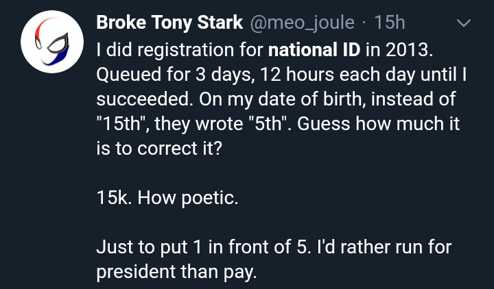This screenshot has width=494, height=289.
Task: Click the 'is to correct it?' text
Action: (159, 149)
